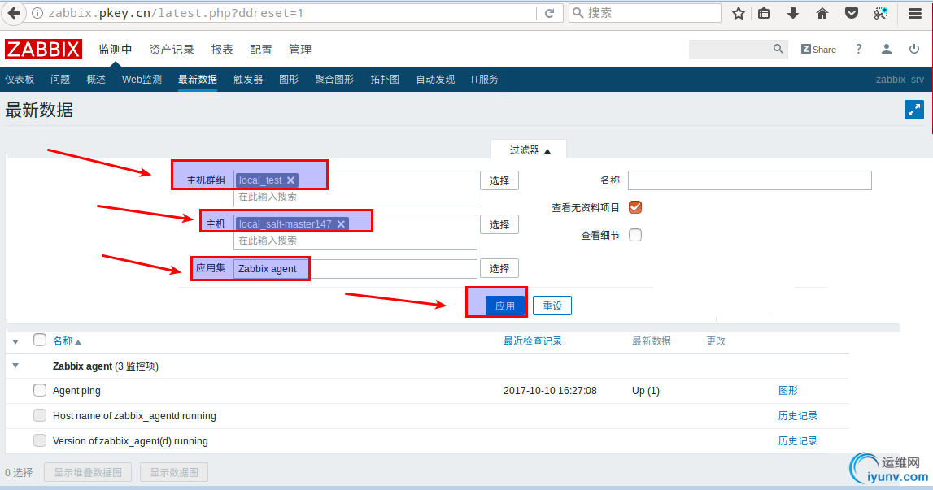The height and width of the screenshot is (490, 933).
Task: Click the browser extension icon beside Pocket
Action: click(881, 13)
